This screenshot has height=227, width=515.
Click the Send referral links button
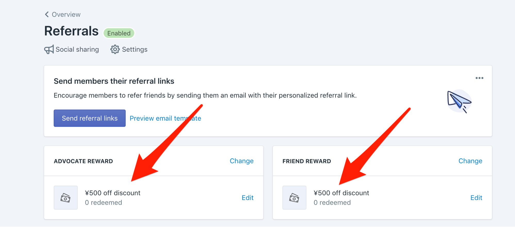click(90, 118)
